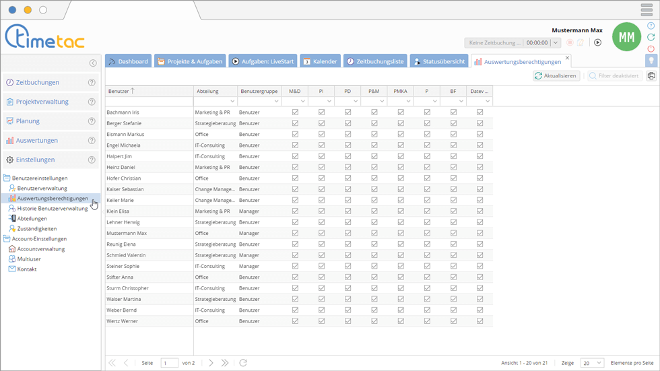Open Benutzerverwaltung in the settings tree
Viewport: 660px width, 371px height.
point(42,189)
